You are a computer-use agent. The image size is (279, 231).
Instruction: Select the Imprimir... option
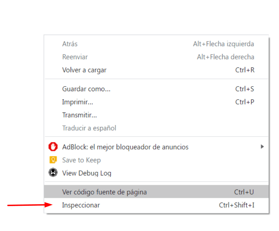pos(156,102)
